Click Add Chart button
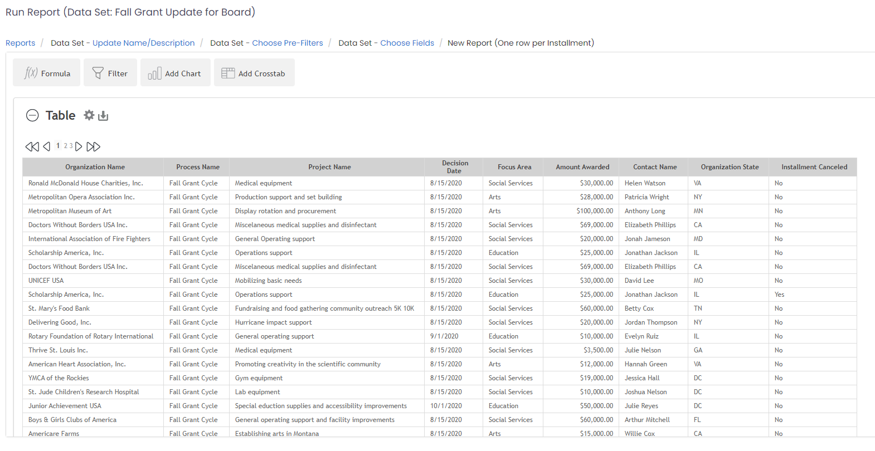Screen dimensions: 875x451 pos(175,73)
